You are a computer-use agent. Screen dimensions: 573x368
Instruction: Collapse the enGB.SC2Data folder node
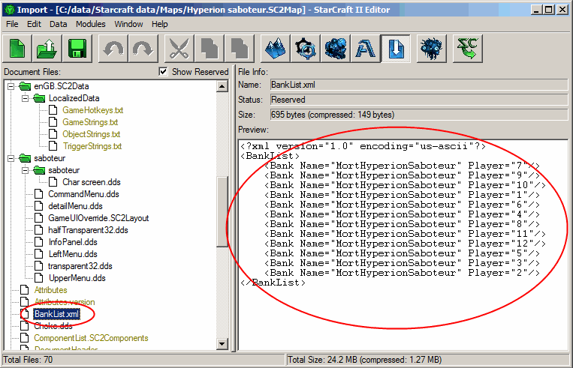tap(11, 86)
